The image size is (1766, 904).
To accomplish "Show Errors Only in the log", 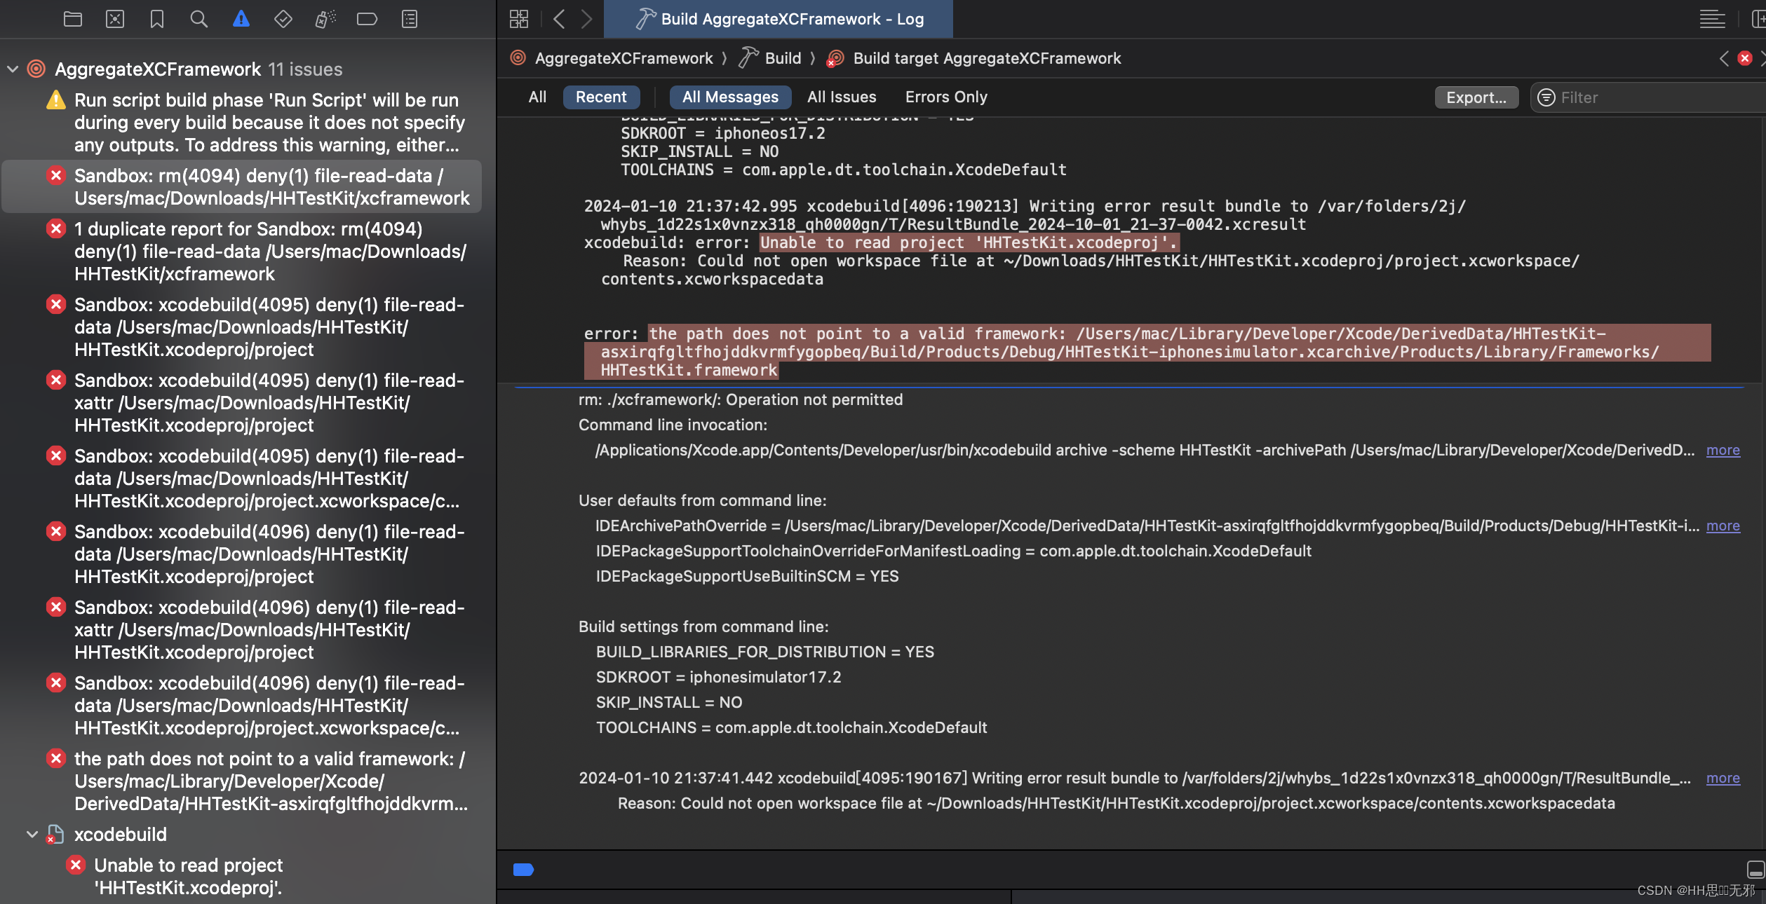I will (946, 97).
